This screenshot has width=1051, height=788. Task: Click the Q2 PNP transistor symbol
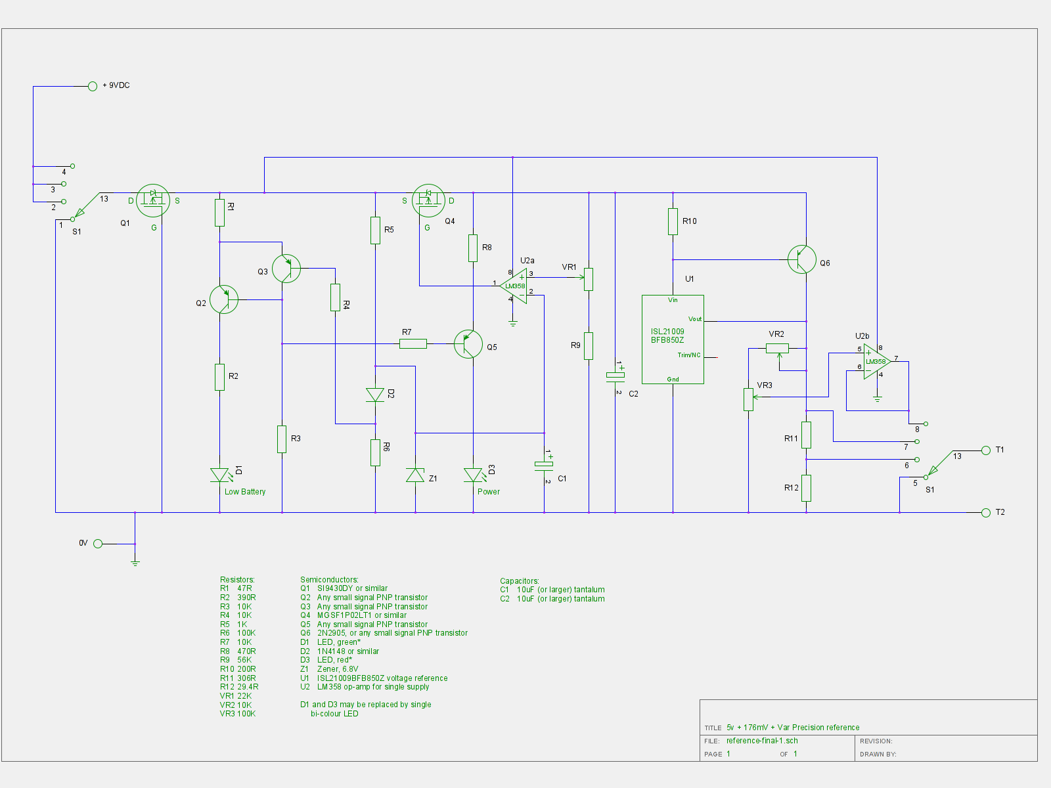(x=224, y=299)
